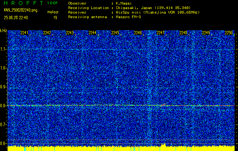Click the 2248 time marker
This screenshot has height=151, width=238.
pyautogui.click(x=183, y=33)
